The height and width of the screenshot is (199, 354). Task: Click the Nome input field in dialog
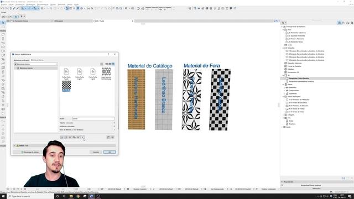[93, 119]
